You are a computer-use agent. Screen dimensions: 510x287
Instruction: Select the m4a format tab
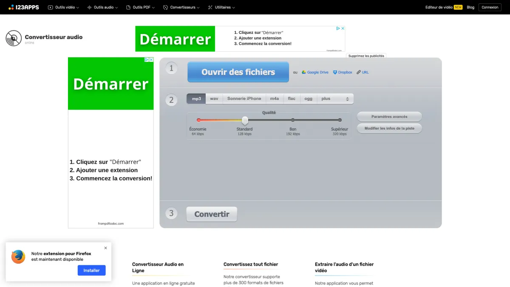tap(275, 99)
